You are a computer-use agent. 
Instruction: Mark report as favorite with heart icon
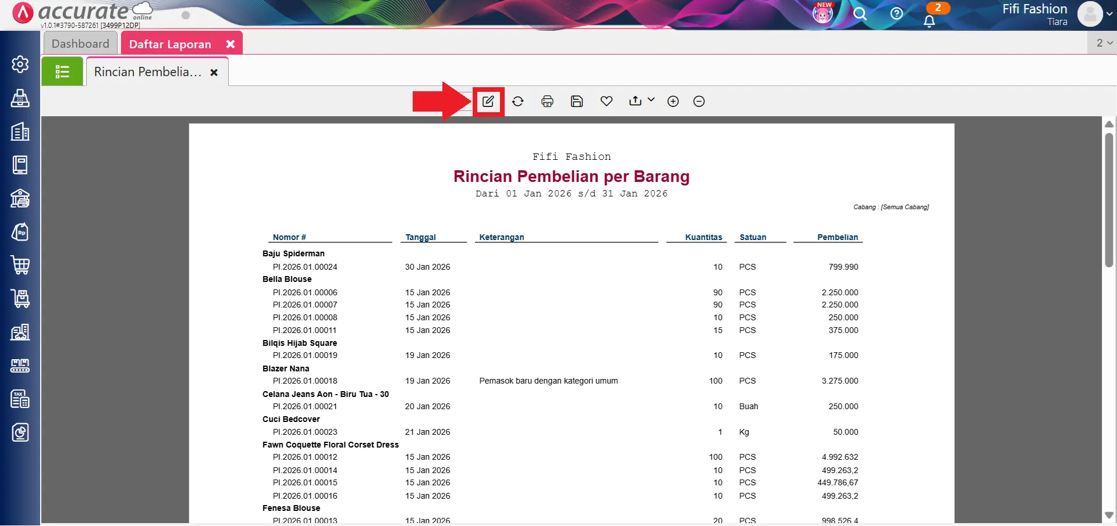(x=607, y=101)
